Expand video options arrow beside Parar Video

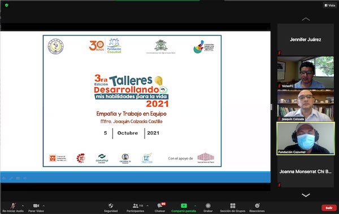tap(44, 206)
